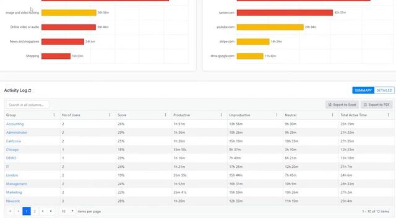Click Chicago productive time 35m 58s
Screen dimensions: 396x223
[x=180, y=150]
